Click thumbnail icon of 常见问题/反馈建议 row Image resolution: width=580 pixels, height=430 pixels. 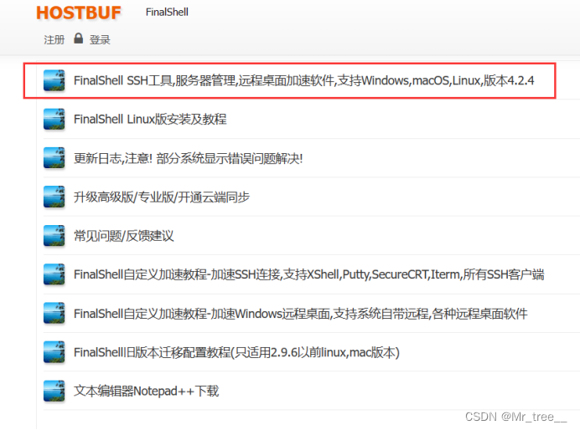coord(54,235)
